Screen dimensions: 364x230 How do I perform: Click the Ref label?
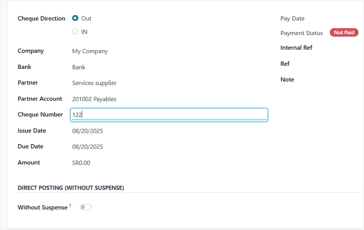285,64
